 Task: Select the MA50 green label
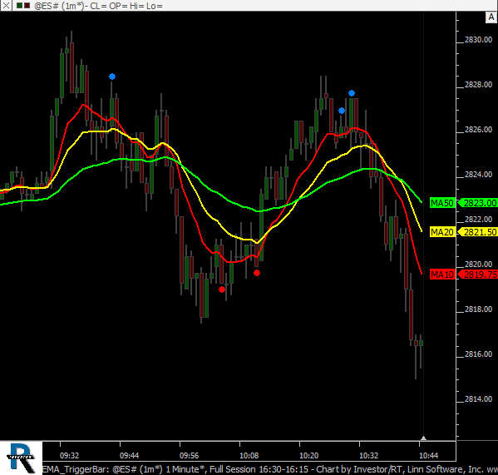pyautogui.click(x=442, y=203)
